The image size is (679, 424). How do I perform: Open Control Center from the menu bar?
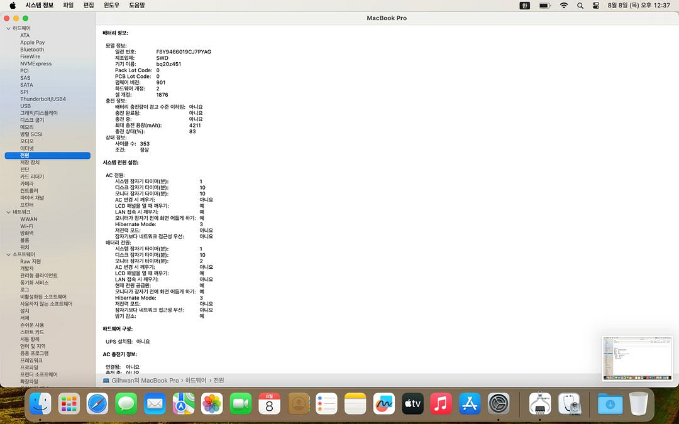[x=596, y=6]
